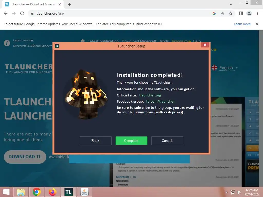Open a new Chrome tab
263x197 pixels.
tap(69, 4)
